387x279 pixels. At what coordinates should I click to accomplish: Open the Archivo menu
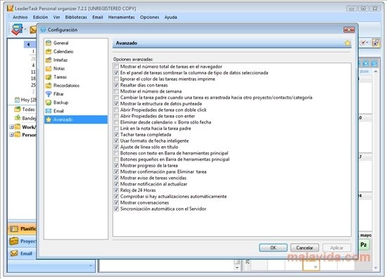[x=20, y=18]
